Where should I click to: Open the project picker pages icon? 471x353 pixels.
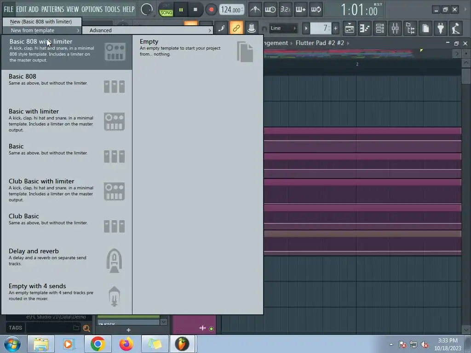(x=425, y=28)
